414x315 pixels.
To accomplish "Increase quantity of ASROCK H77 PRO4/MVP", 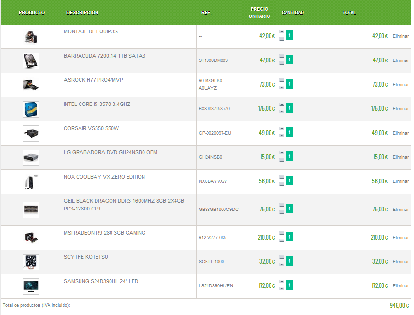I will point(282,80).
